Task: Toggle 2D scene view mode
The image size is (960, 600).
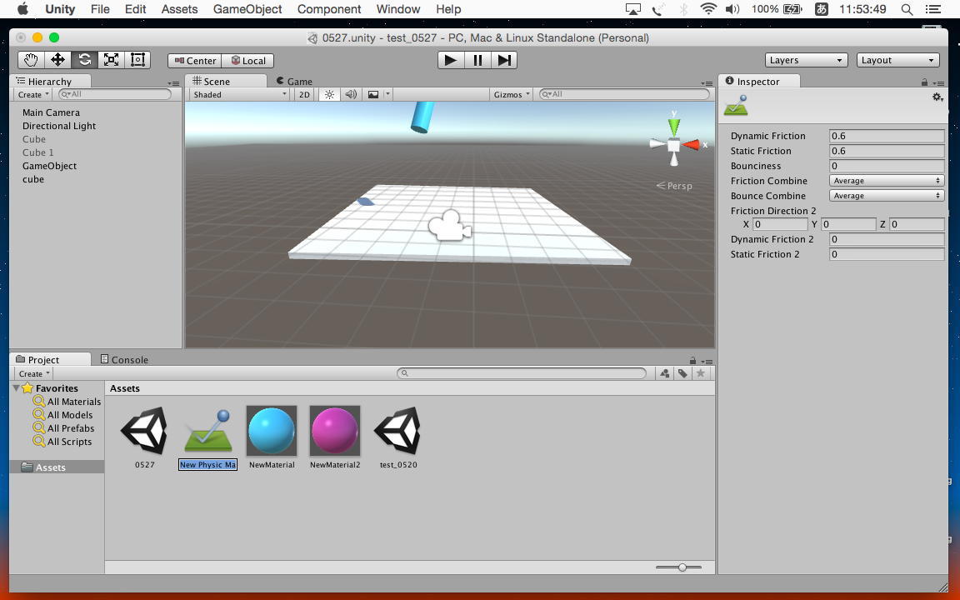Action: click(304, 94)
